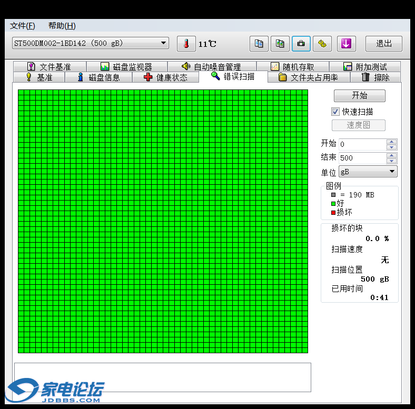The width and height of the screenshot is (415, 409).
Task: Switch to the 健康状态 tab
Action: (165, 77)
